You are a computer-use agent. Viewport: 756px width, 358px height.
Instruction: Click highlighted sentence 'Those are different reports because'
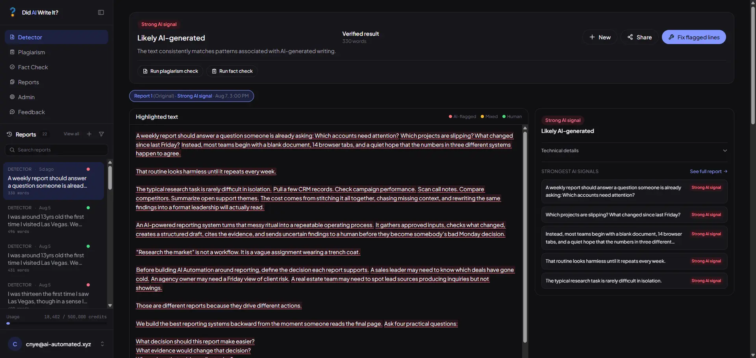point(219,306)
